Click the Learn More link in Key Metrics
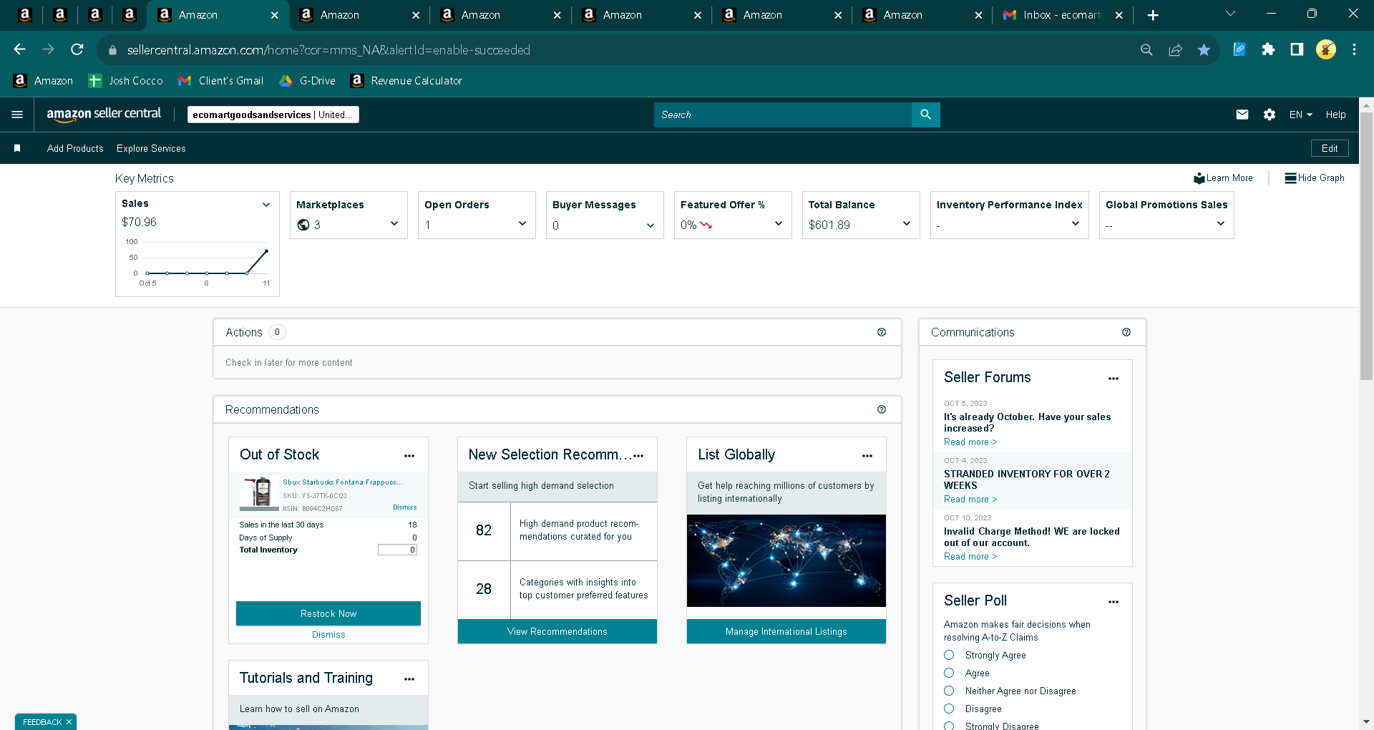 pos(1223,178)
